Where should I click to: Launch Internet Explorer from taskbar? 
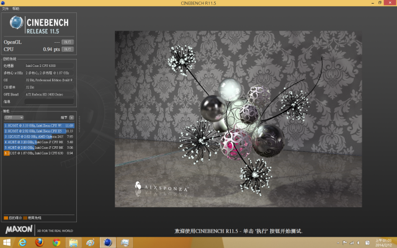click(x=22, y=242)
